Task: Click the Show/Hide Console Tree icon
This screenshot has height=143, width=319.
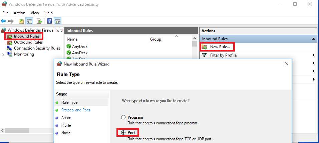Action: click(x=29, y=21)
